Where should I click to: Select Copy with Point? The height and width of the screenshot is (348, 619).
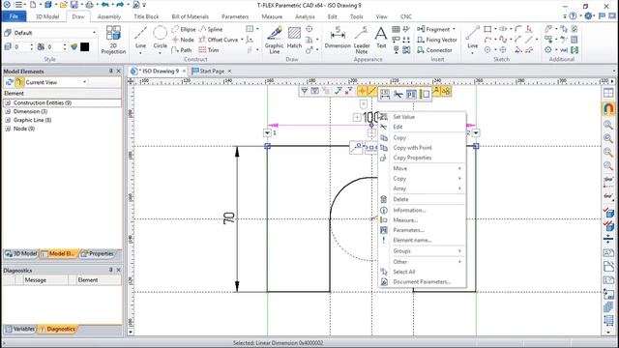click(422, 148)
